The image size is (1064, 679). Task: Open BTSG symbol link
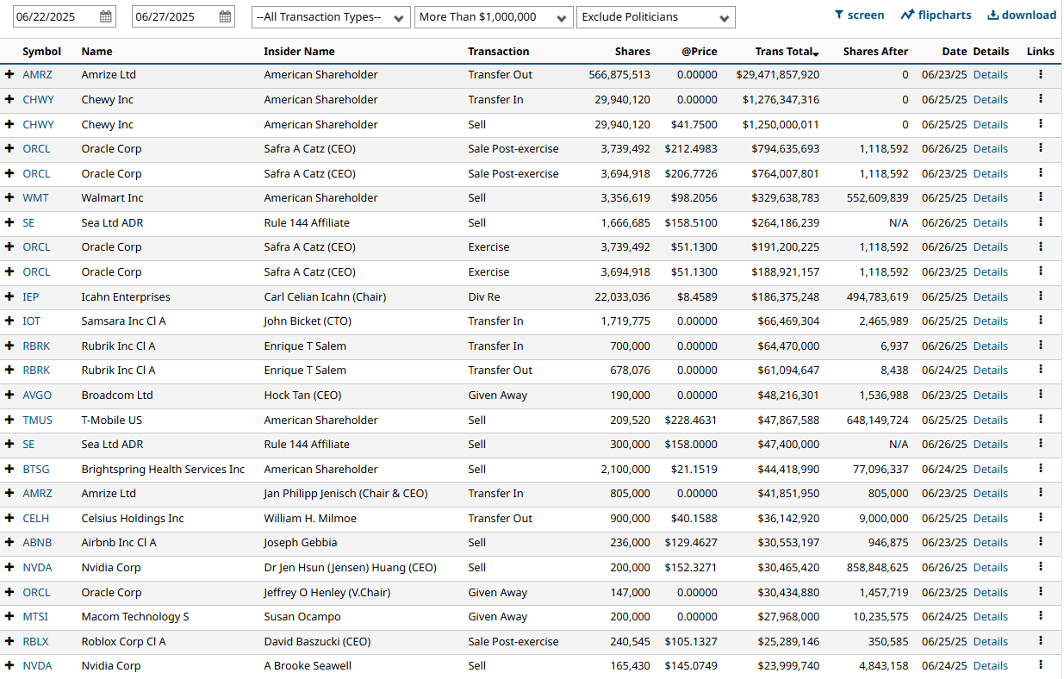36,469
